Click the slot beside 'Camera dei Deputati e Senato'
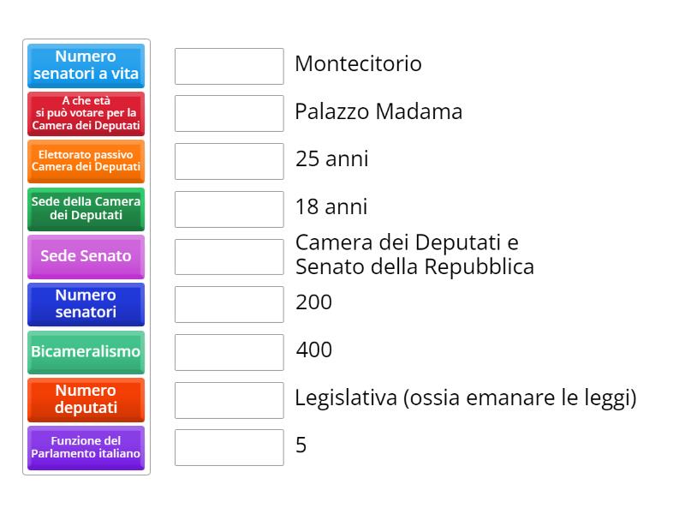Viewport: 685px width, 514px height. tap(229, 254)
